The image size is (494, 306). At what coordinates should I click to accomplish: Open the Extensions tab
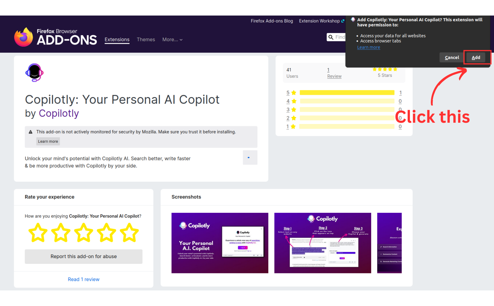pyautogui.click(x=117, y=40)
